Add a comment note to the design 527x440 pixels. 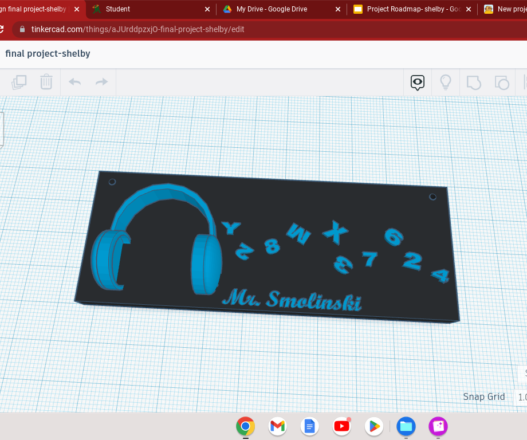[417, 82]
